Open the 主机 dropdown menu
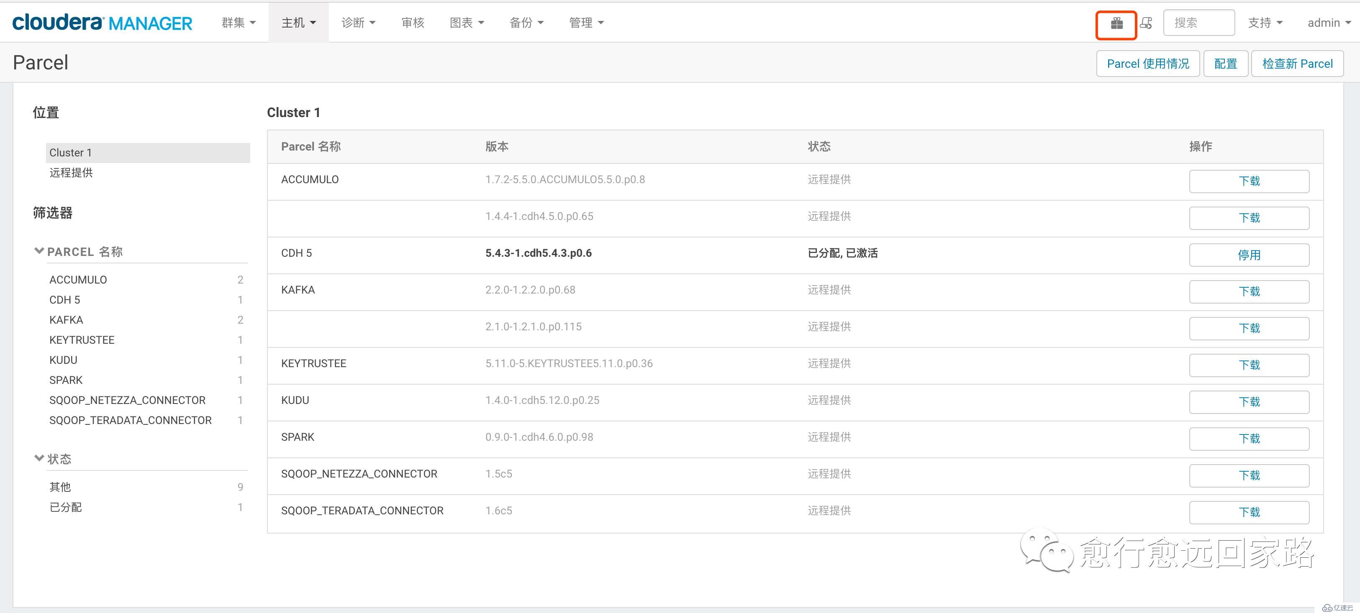The image size is (1360, 613). point(299,23)
